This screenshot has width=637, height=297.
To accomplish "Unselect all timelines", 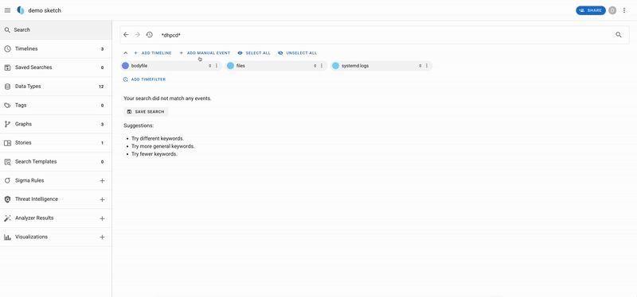I will pyautogui.click(x=297, y=53).
